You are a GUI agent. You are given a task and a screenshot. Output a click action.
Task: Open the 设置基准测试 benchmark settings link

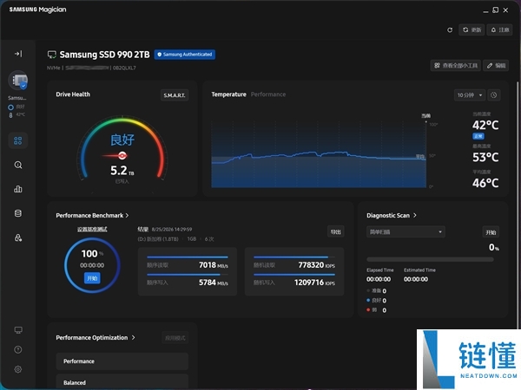92,229
